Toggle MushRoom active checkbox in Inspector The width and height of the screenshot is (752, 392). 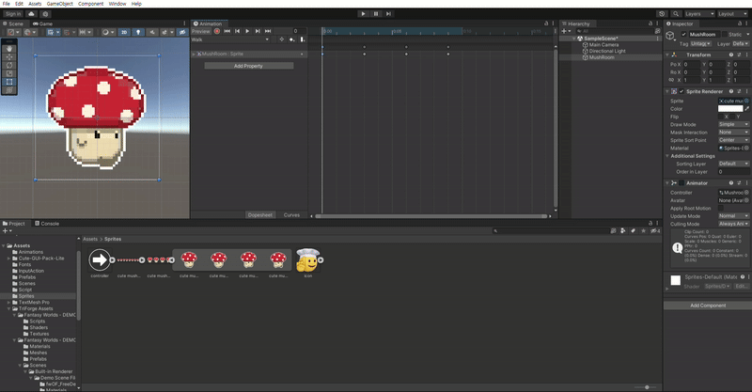[684, 35]
